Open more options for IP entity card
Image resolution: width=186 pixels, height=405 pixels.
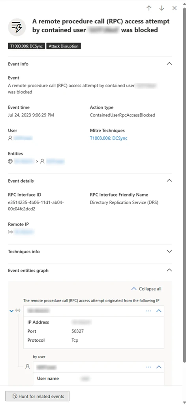coord(149,311)
